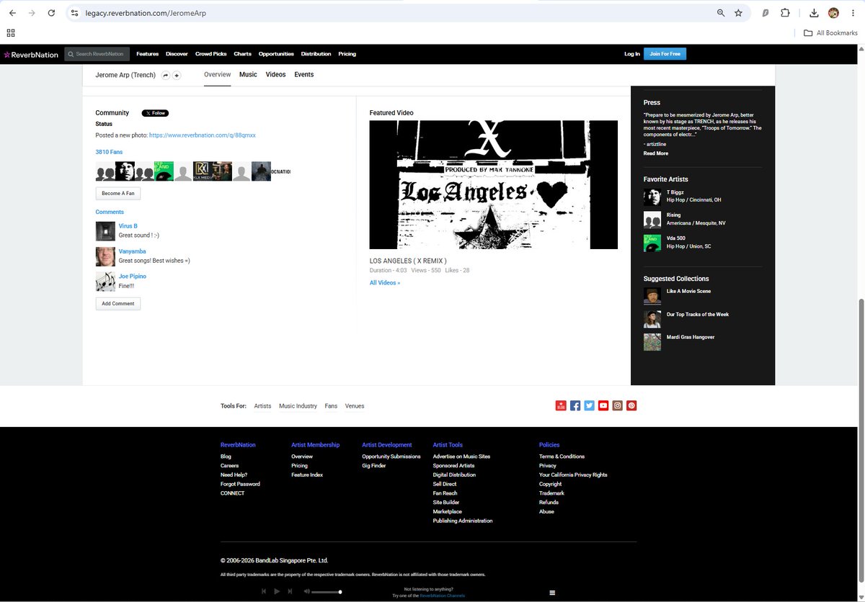Image resolution: width=865 pixels, height=602 pixels.
Task: Click the Add Comment button
Action: 118,304
